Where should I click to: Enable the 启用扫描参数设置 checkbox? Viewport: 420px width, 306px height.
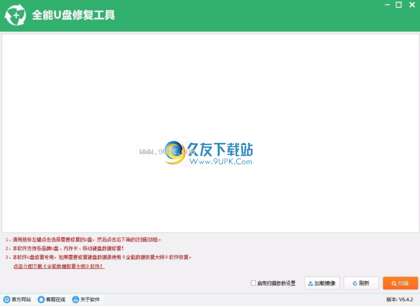(253, 283)
